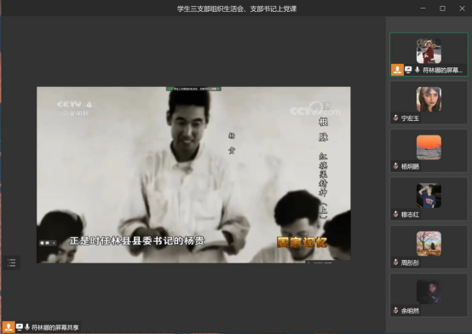Click muted microphone icon beside 余明然
The image size is (472, 334).
pyautogui.click(x=396, y=310)
